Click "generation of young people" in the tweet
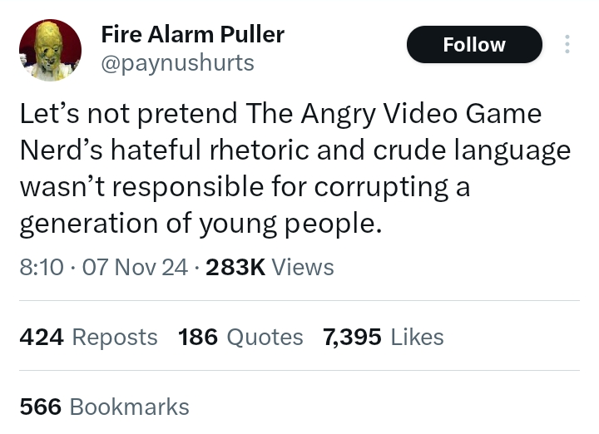The width and height of the screenshot is (599, 434). 200,224
